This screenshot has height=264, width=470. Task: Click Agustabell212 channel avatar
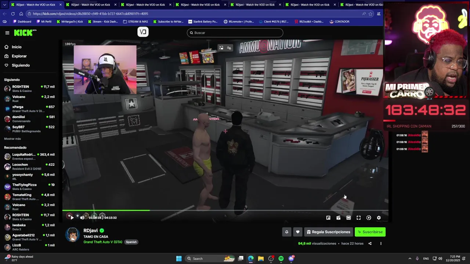point(7,237)
